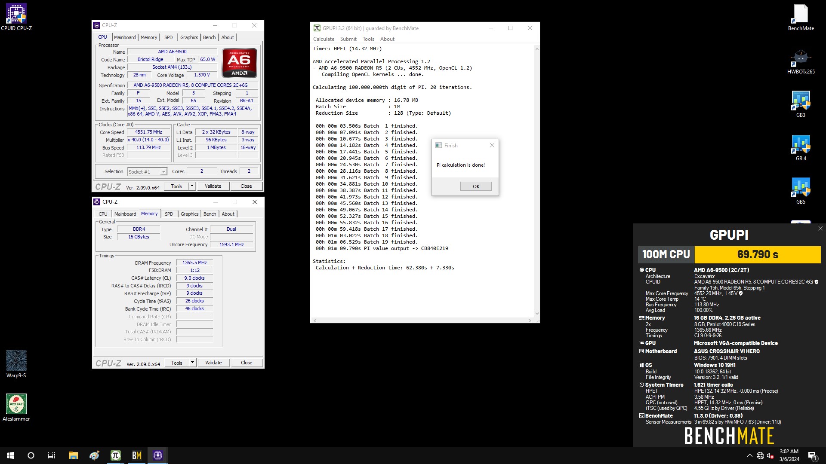Open the Windows Start menu
826x464 pixels.
[10, 455]
